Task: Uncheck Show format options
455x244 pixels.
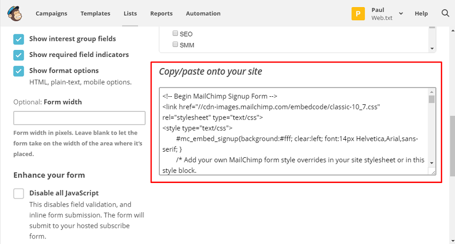Action: [x=19, y=71]
